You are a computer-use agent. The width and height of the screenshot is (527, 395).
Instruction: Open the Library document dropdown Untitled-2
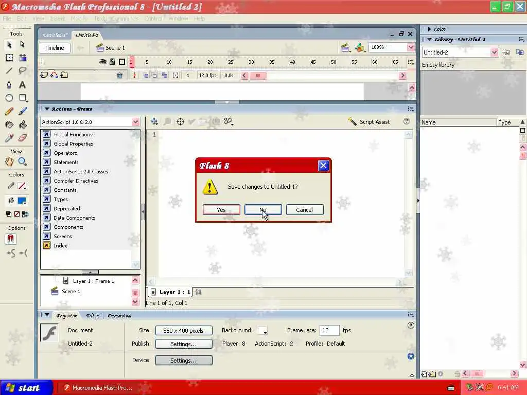(494, 52)
